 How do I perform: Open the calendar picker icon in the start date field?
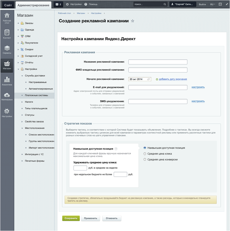point(148,79)
